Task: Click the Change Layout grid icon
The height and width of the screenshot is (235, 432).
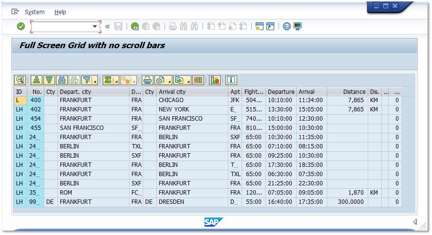Action: click(198, 80)
